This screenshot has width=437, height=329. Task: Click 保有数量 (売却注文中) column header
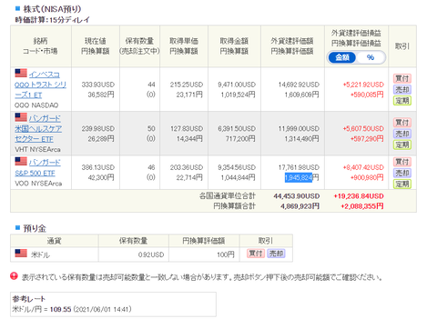139,46
